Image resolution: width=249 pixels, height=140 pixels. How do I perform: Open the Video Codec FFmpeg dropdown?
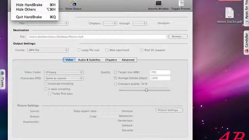click(63, 72)
